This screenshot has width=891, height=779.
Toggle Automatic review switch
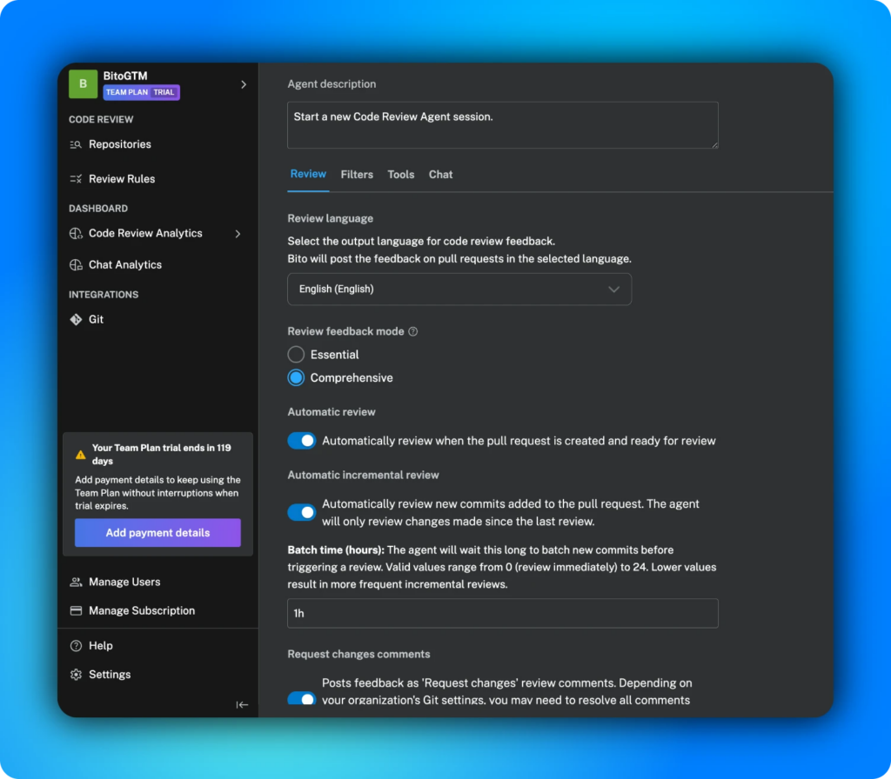click(x=302, y=441)
